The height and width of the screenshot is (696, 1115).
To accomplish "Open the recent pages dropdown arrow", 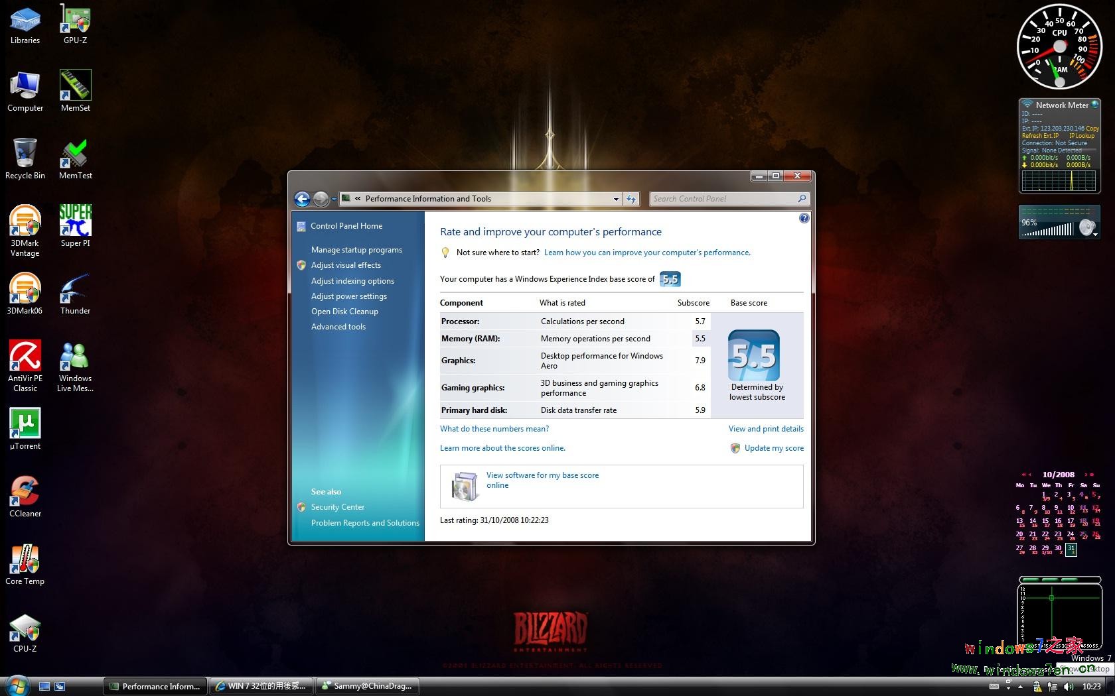I will point(334,199).
